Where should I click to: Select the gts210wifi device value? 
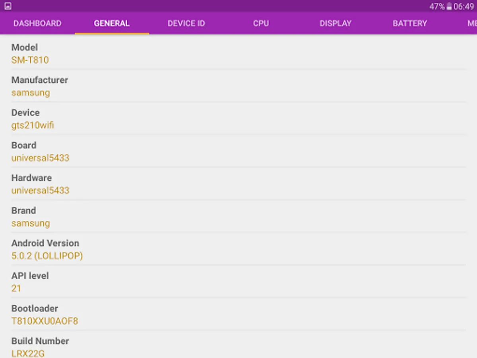tap(33, 126)
